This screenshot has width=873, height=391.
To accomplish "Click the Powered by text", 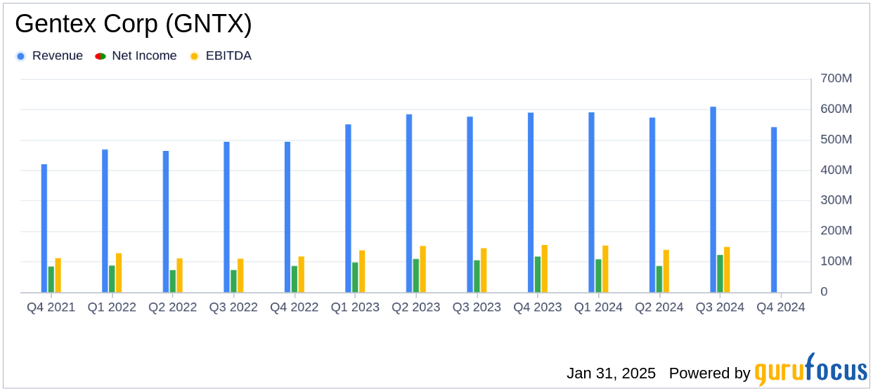I will (x=709, y=373).
